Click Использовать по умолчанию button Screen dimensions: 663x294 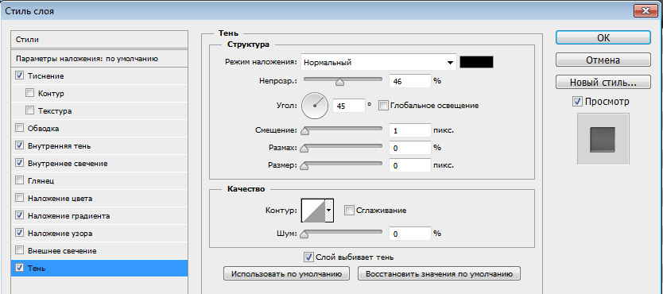[287, 273]
